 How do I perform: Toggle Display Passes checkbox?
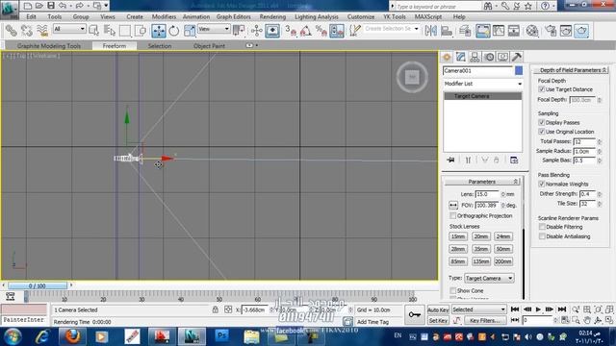point(541,122)
